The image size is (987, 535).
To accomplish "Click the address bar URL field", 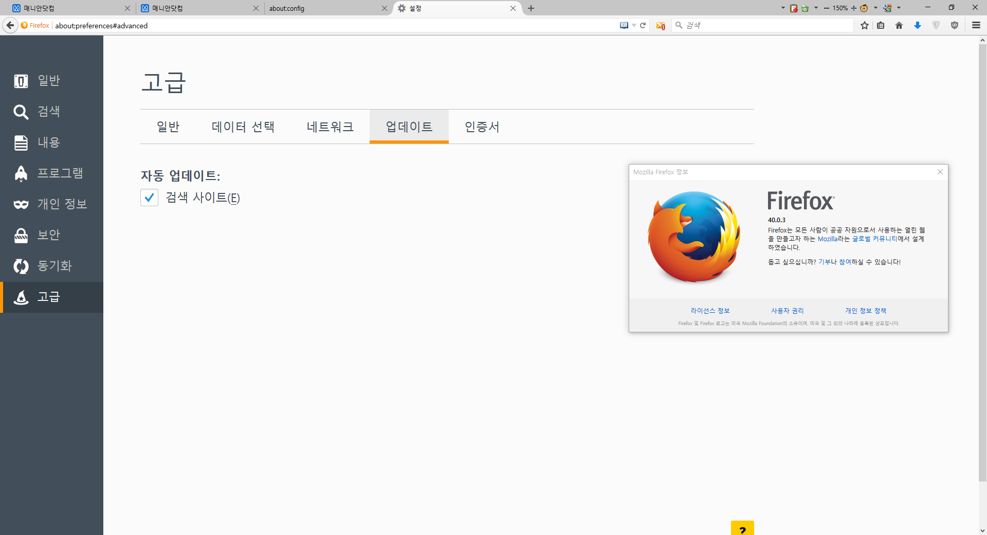I will (334, 25).
